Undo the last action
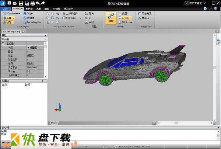This screenshot has width=221, height=149. tap(38, 3)
